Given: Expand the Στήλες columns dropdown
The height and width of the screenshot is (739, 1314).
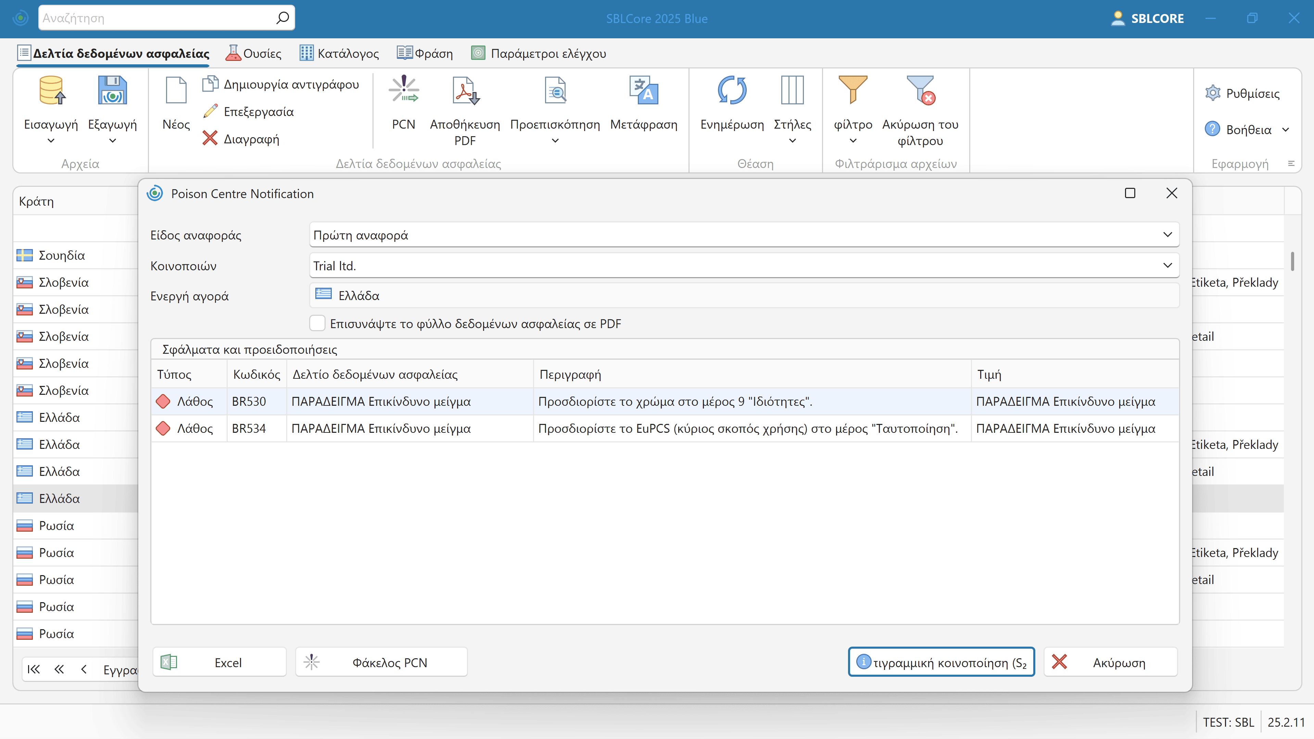Looking at the screenshot, I should click(792, 141).
